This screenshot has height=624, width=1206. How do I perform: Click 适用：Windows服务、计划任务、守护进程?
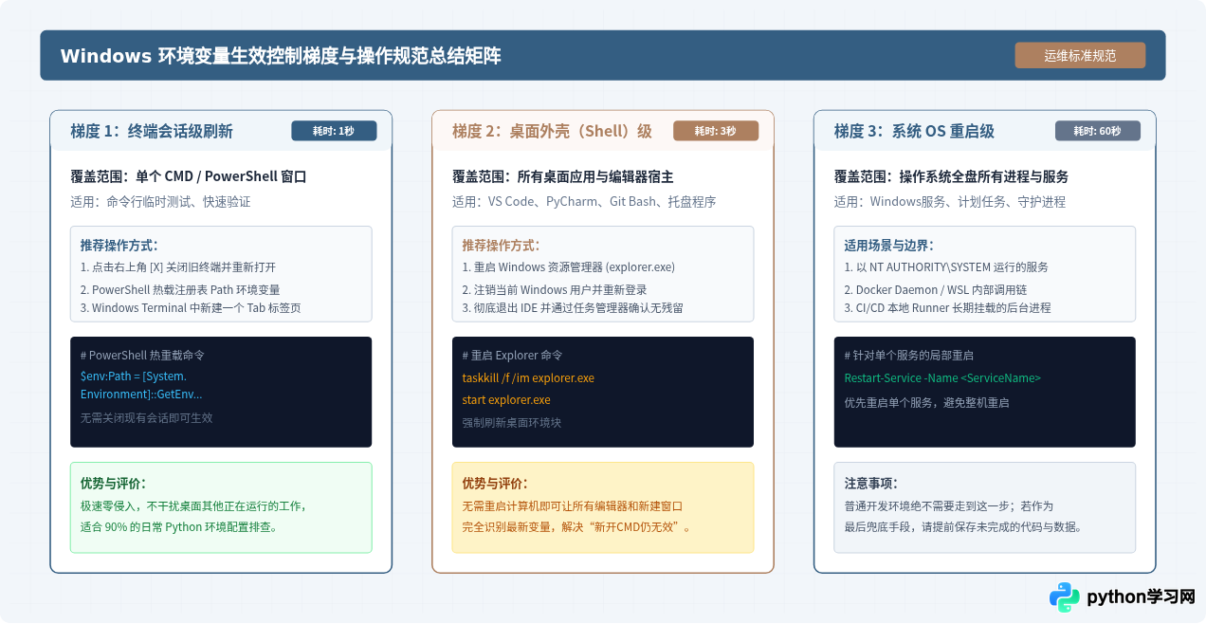click(x=950, y=201)
